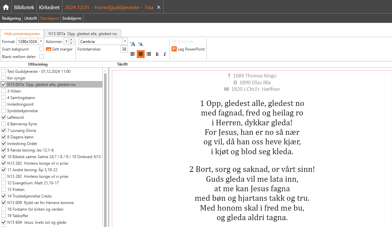Switch to Storskjerm view

click(x=50, y=18)
